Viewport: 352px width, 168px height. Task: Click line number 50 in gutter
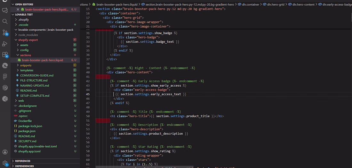coord(88,116)
